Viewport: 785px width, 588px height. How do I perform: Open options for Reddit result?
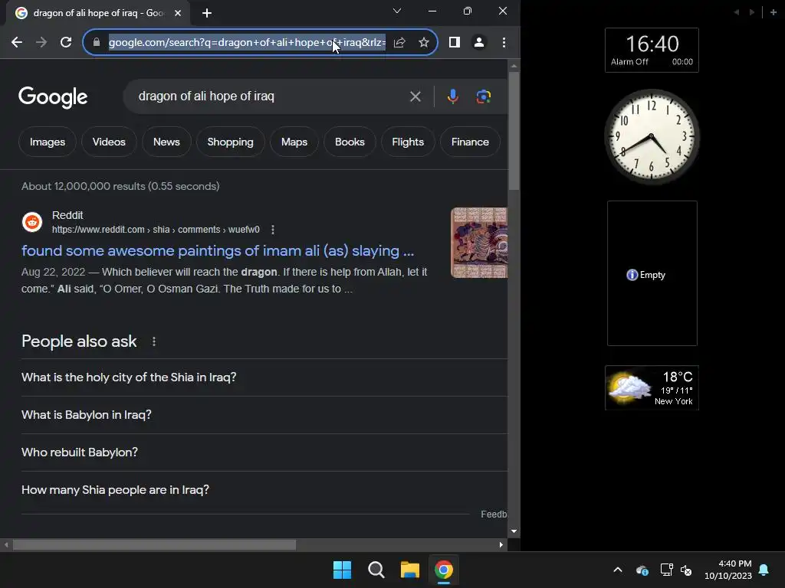(x=272, y=230)
